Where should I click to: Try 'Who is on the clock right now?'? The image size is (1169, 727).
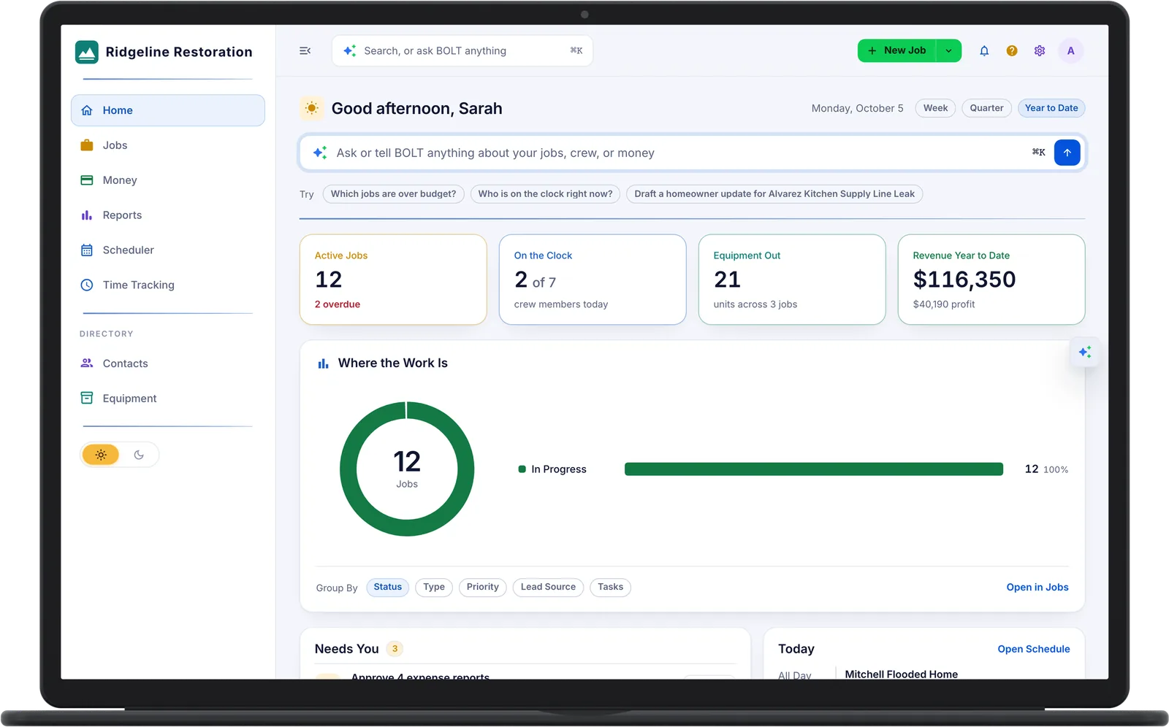click(546, 194)
